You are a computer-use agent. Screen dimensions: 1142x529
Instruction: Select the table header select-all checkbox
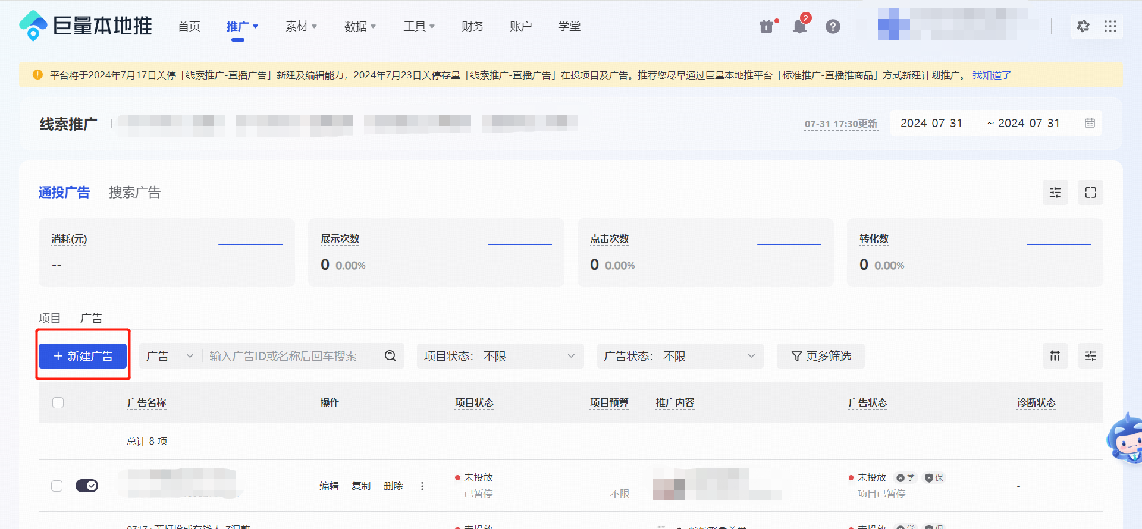pyautogui.click(x=58, y=403)
